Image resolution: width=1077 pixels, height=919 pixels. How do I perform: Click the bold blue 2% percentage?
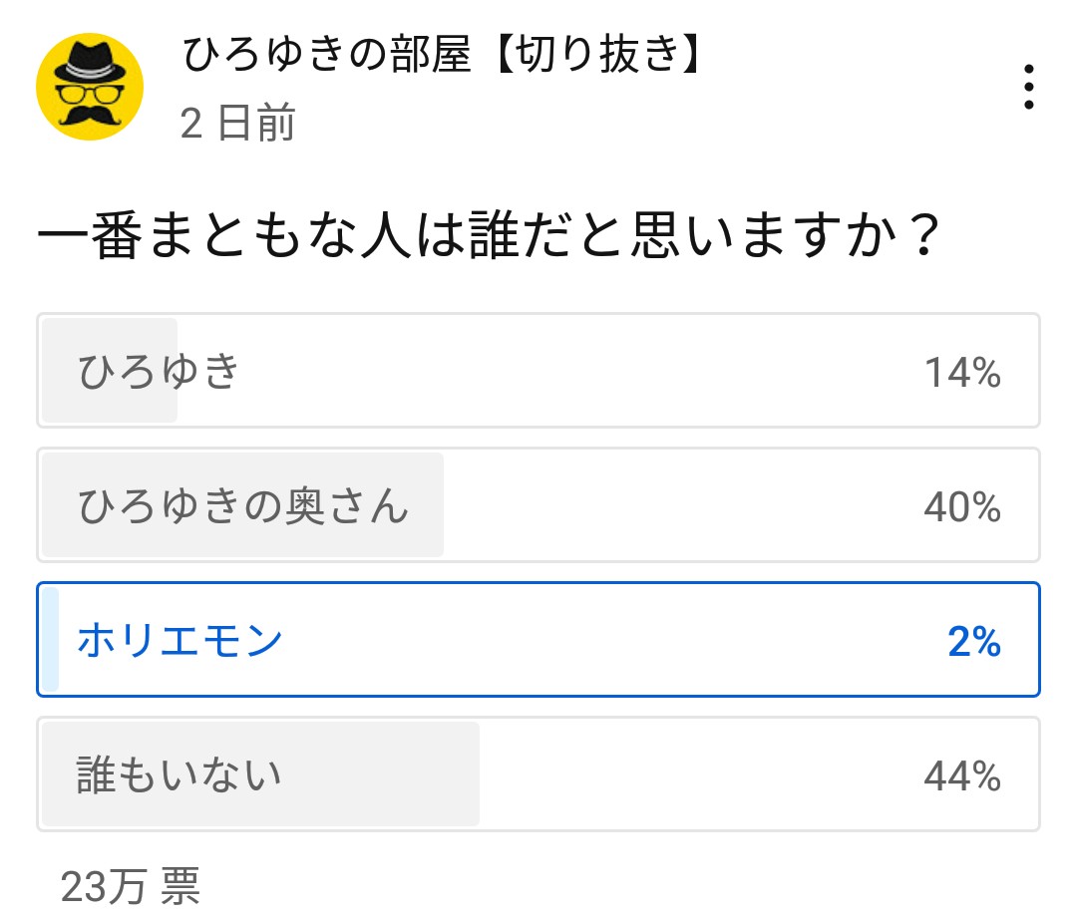pyautogui.click(x=974, y=642)
